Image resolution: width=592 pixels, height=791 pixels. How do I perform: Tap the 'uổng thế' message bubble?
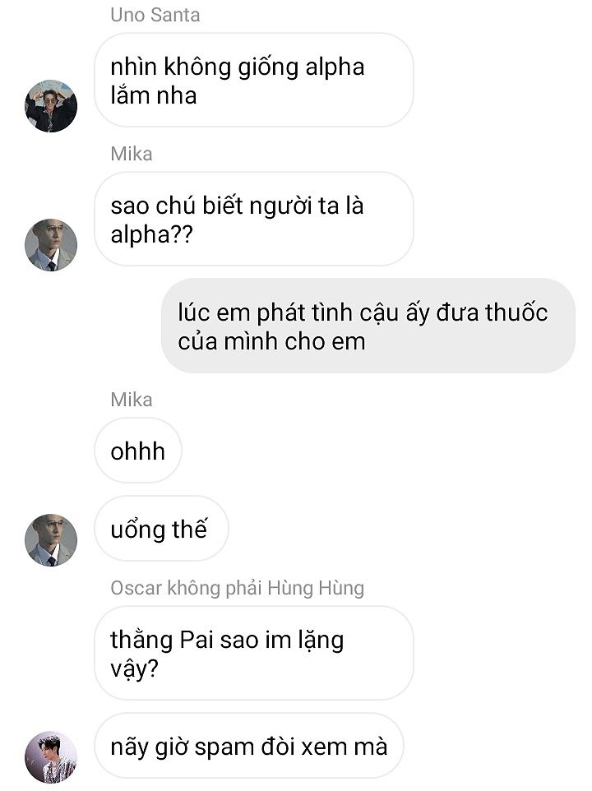tap(161, 529)
